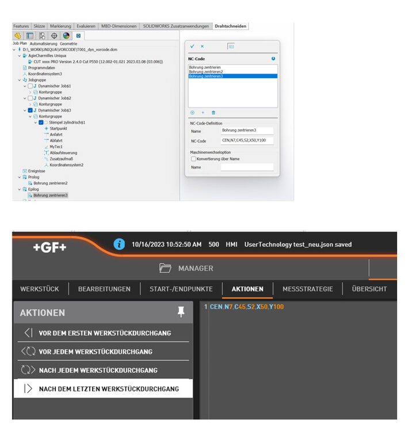Click circled plus icon below NC-Code list
This screenshot has height=442, width=409.
point(193,113)
